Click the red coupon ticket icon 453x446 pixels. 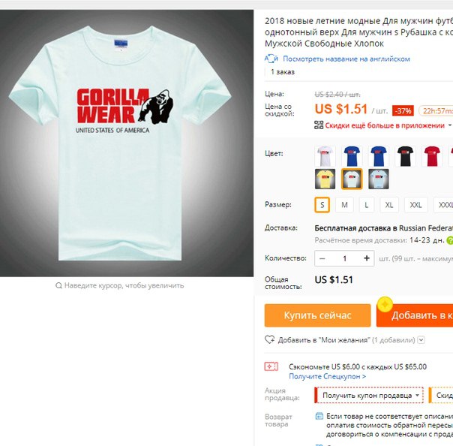(x=271, y=366)
